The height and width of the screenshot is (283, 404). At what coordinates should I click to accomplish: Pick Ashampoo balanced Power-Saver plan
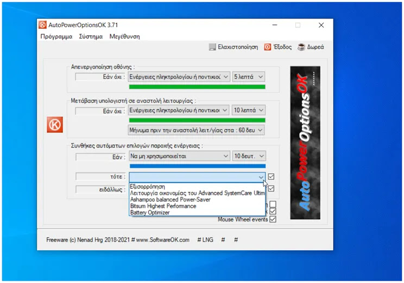pyautogui.click(x=197, y=199)
